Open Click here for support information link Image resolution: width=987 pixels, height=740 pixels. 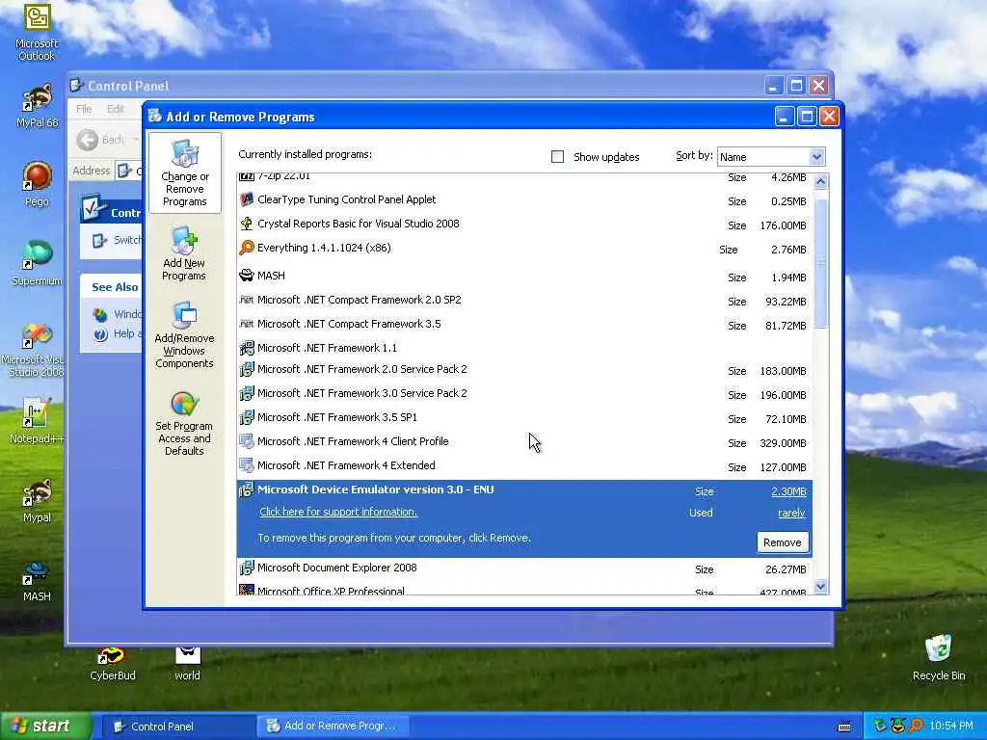338,512
